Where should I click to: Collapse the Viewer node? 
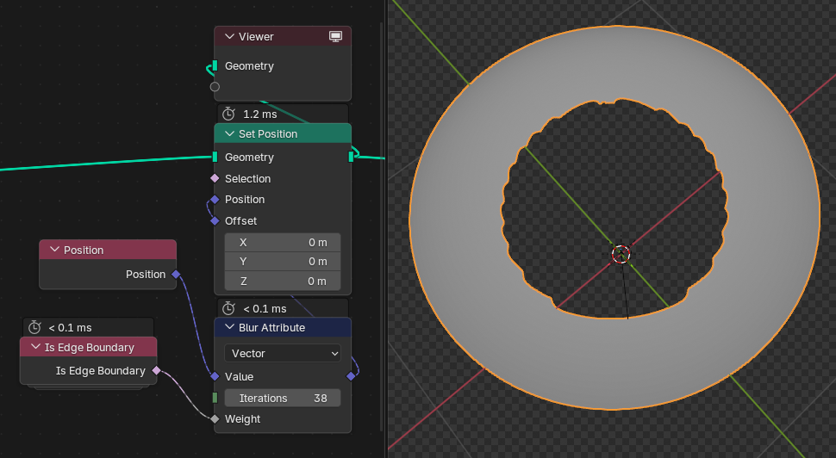click(230, 36)
